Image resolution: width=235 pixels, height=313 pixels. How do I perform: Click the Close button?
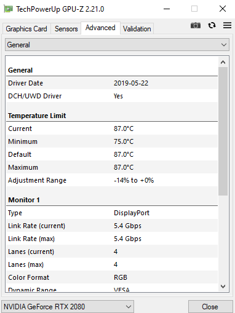click(210, 307)
